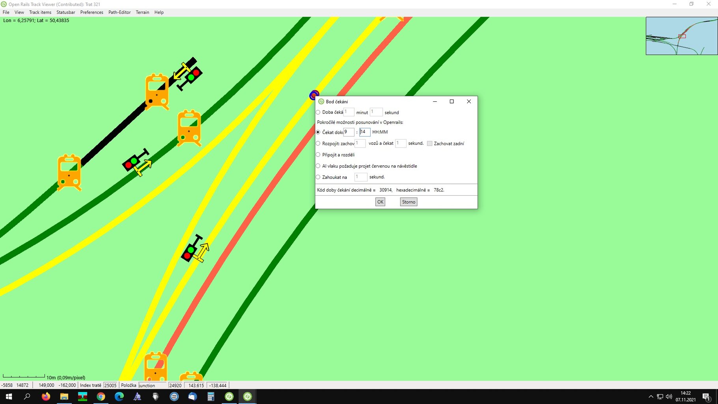Select the 'Doba čeká' radio option
The image size is (718, 404).
click(318, 112)
